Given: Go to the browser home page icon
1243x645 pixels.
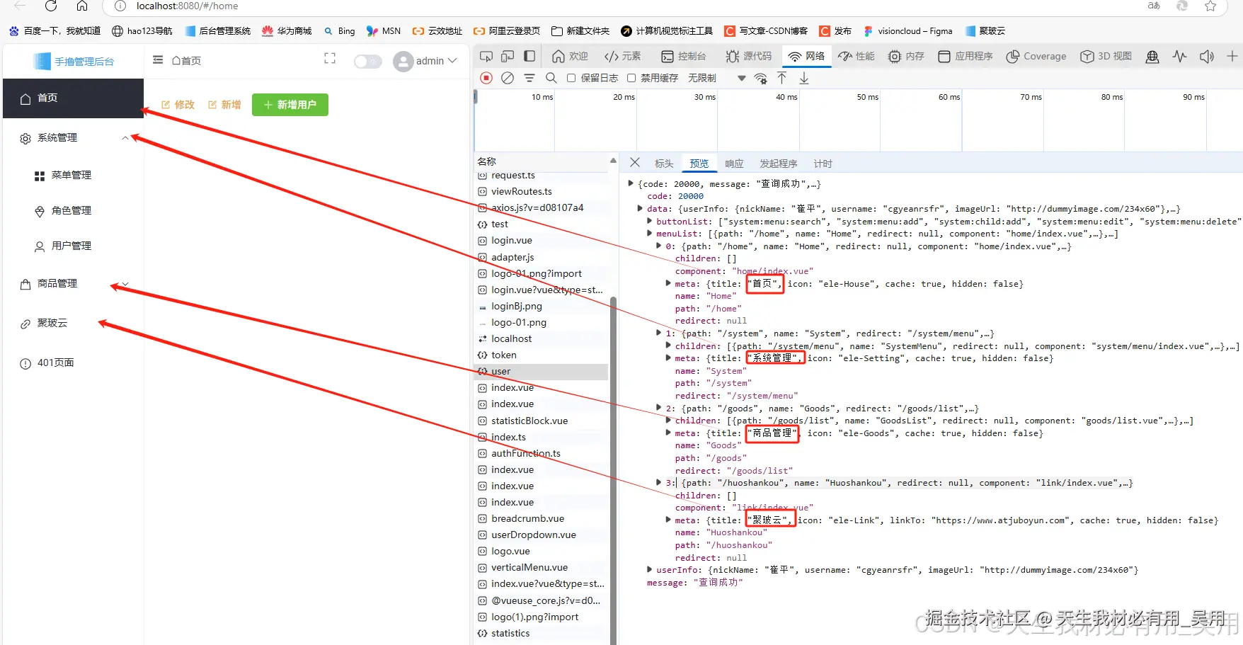Looking at the screenshot, I should 82,6.
